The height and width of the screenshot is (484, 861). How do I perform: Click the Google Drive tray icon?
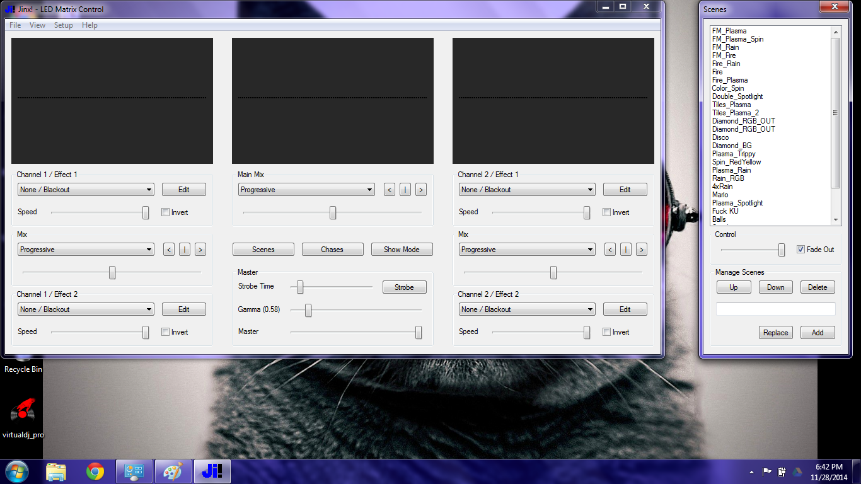(x=797, y=471)
